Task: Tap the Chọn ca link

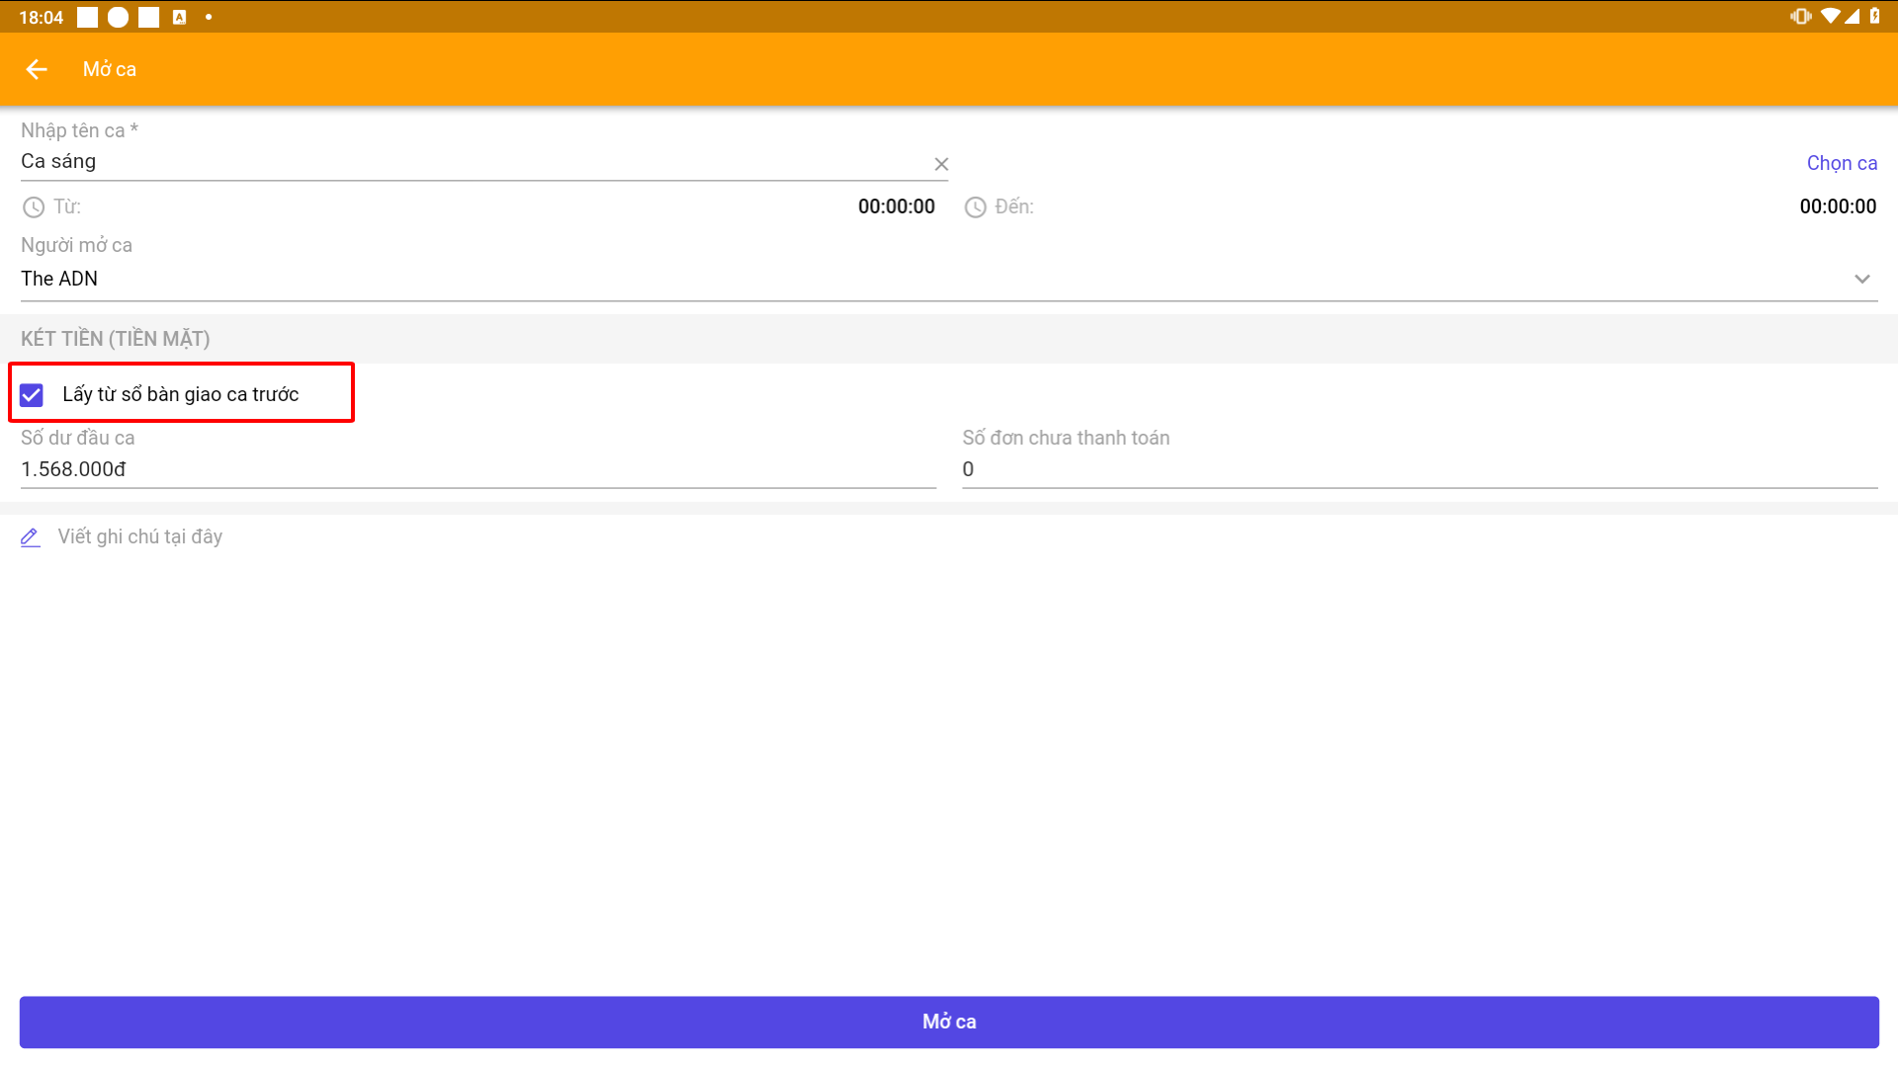Action: pos(1841,163)
